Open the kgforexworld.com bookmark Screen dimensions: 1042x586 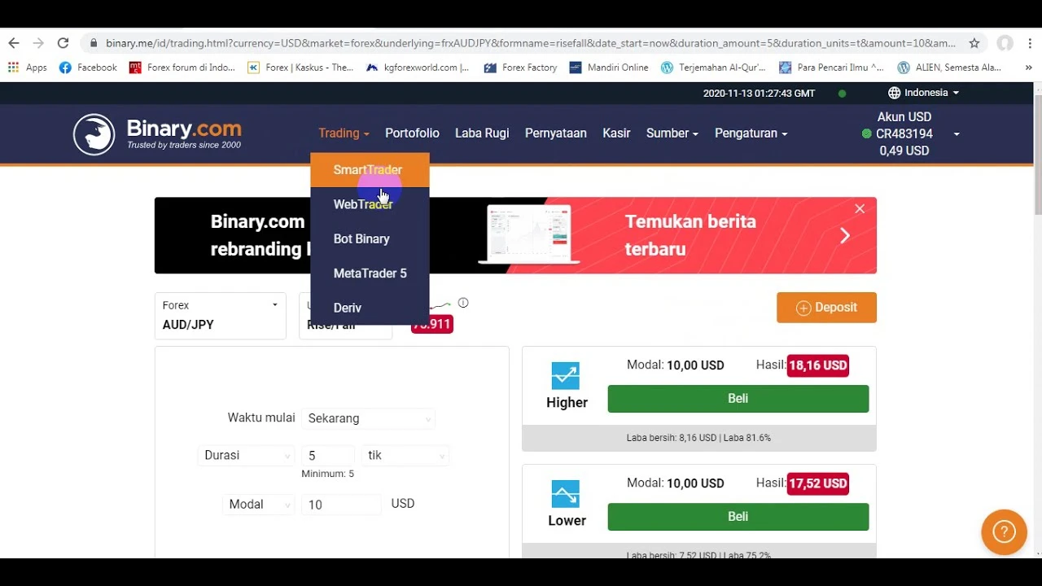pos(418,68)
